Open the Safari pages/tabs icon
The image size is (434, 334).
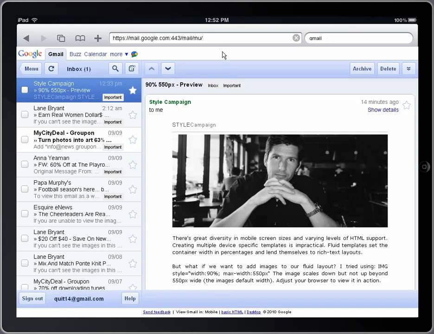pyautogui.click(x=61, y=38)
